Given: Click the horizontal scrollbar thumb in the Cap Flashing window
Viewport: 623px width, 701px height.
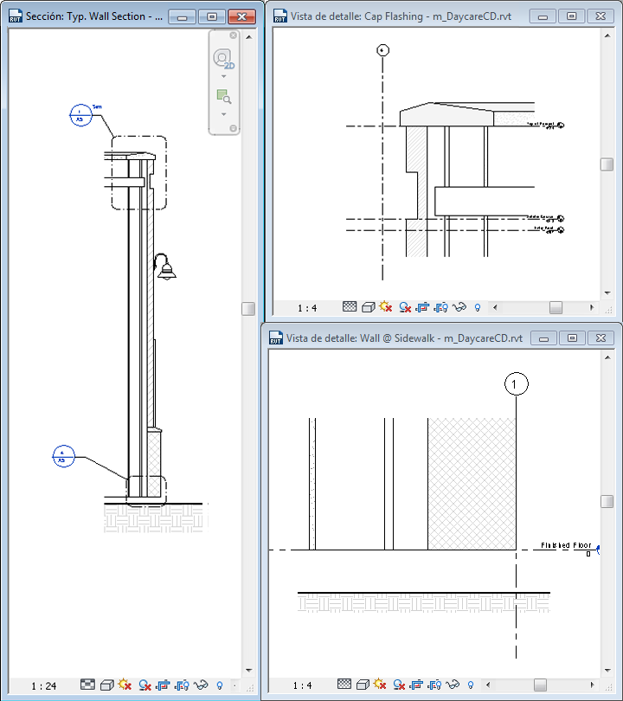Looking at the screenshot, I should coord(556,307).
